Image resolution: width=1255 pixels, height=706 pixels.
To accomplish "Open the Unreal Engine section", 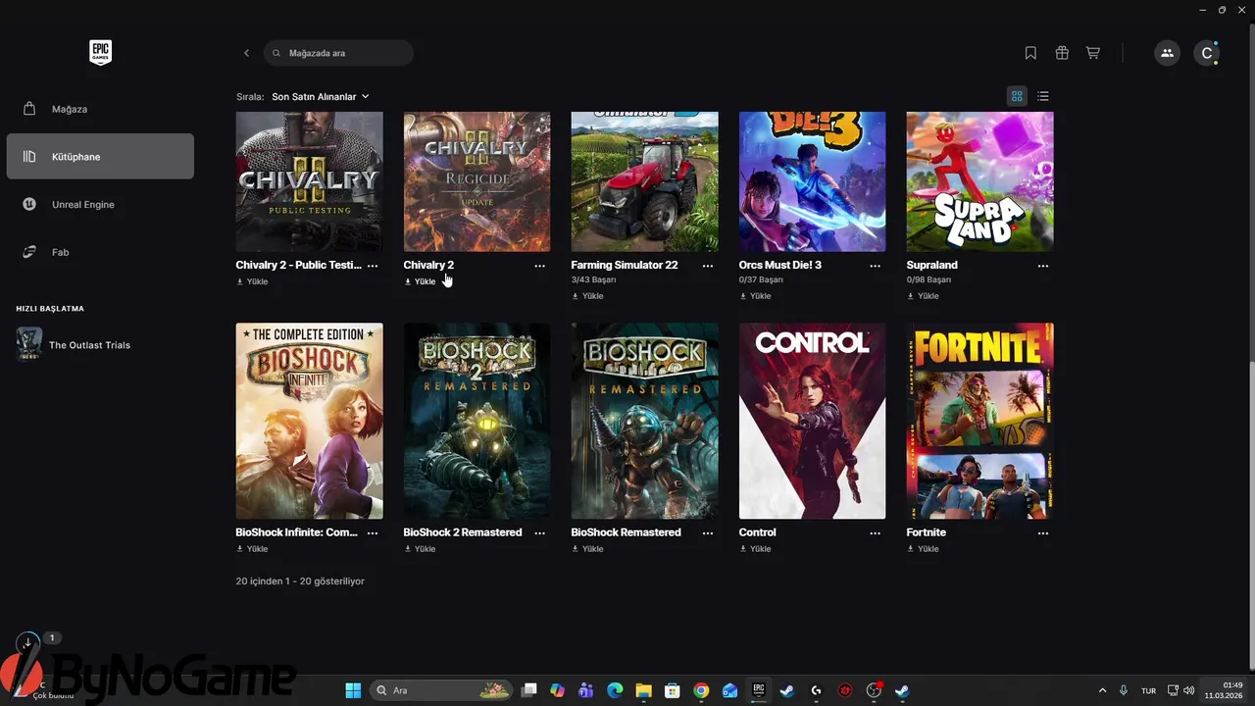I will click(x=100, y=204).
